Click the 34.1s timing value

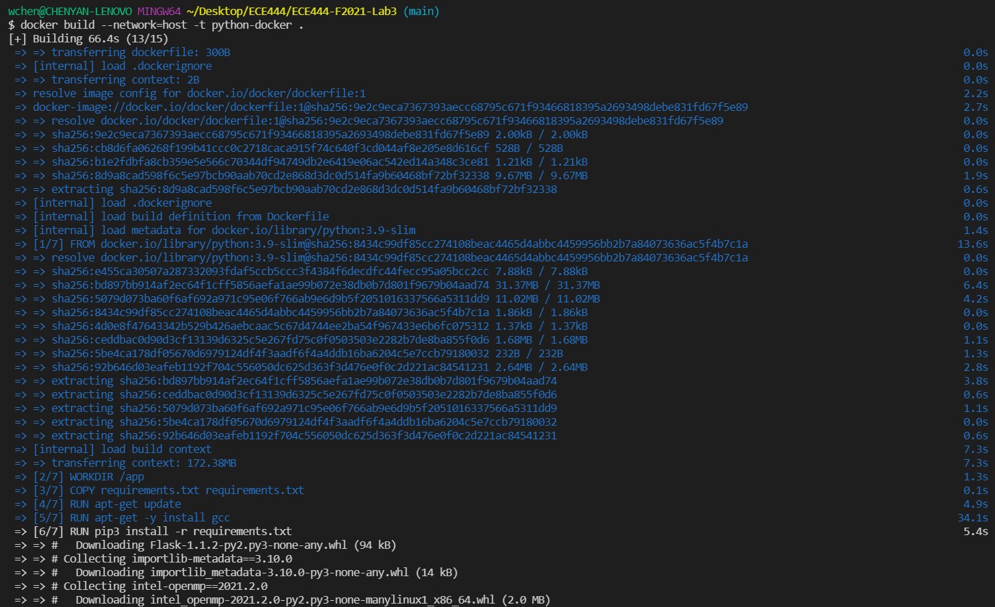pos(972,518)
